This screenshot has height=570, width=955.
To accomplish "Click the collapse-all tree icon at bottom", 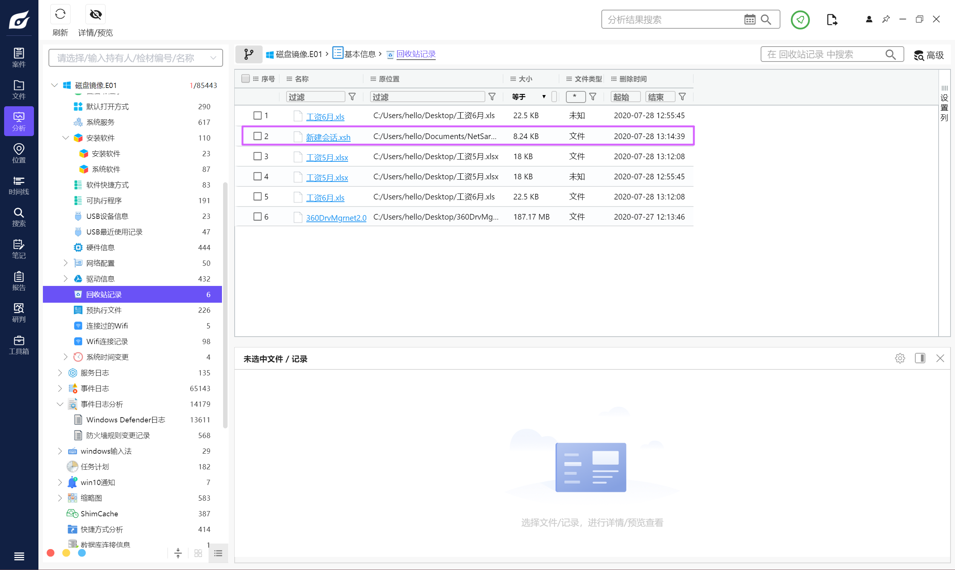I will click(178, 554).
